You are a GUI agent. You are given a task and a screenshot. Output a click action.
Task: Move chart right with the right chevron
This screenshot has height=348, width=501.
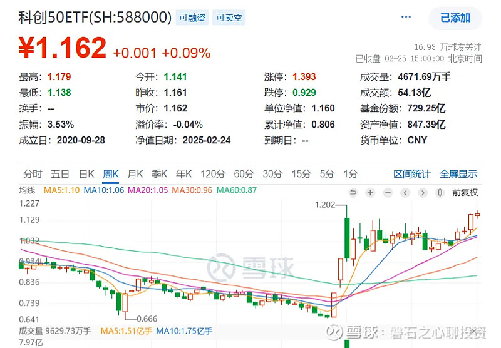[x=423, y=193]
